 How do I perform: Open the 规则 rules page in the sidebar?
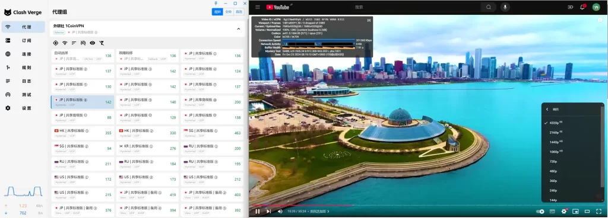click(x=24, y=68)
